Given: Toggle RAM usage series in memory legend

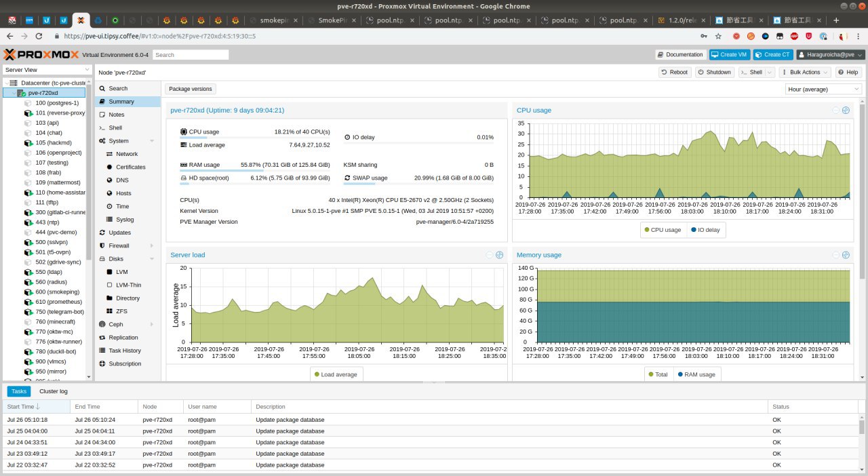Looking at the screenshot, I should [x=695, y=374].
